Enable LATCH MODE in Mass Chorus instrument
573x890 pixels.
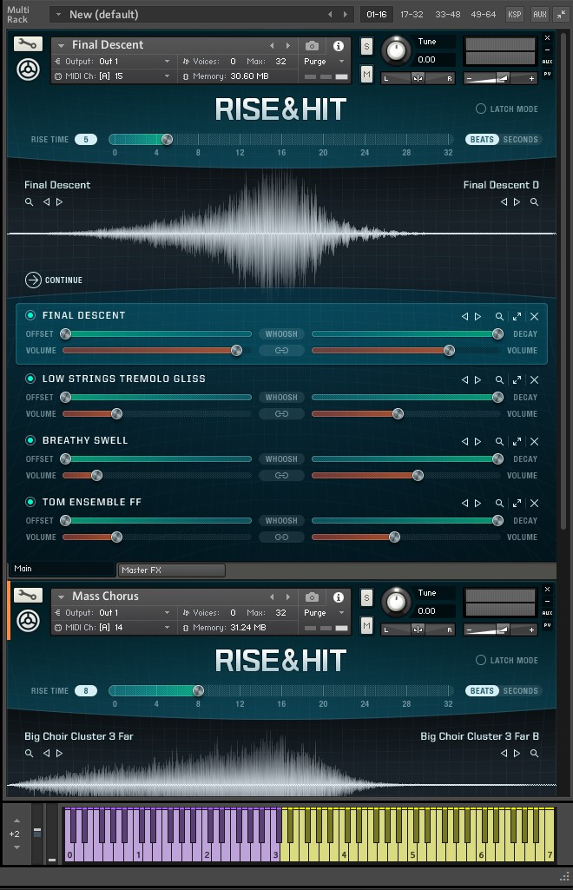point(480,660)
